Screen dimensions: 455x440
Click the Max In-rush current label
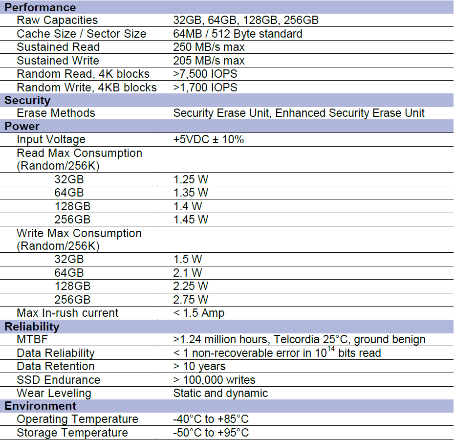point(67,313)
